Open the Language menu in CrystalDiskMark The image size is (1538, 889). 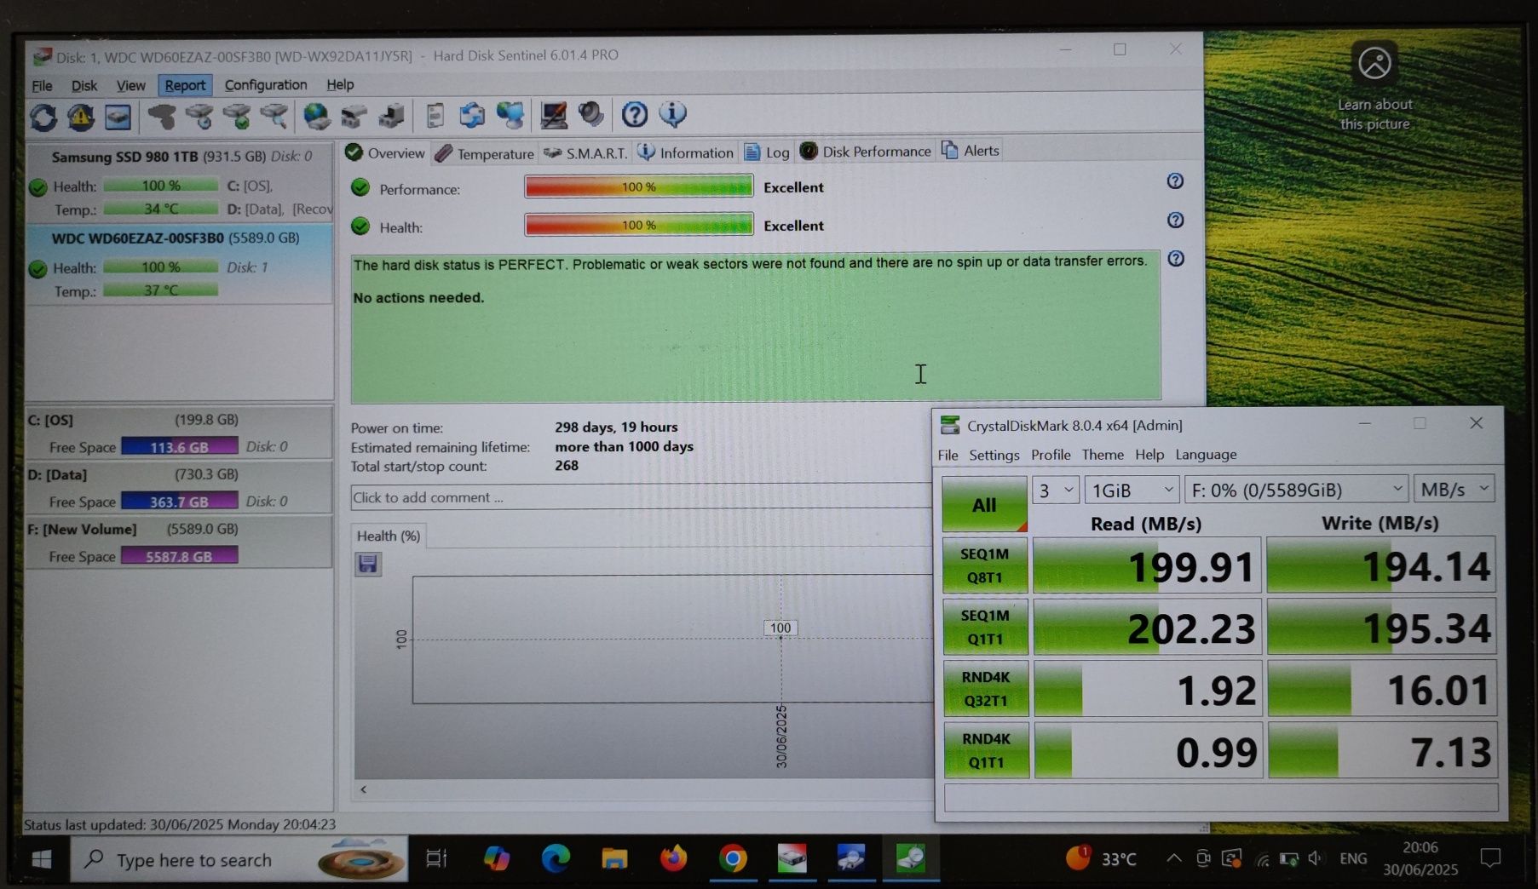1206,455
